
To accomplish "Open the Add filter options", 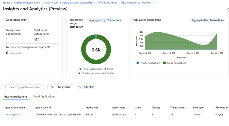I will click(x=86, y=87).
